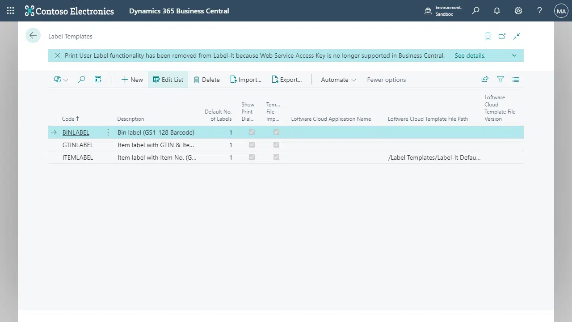Click Fewer options in the action bar
572x322 pixels.
pos(386,79)
